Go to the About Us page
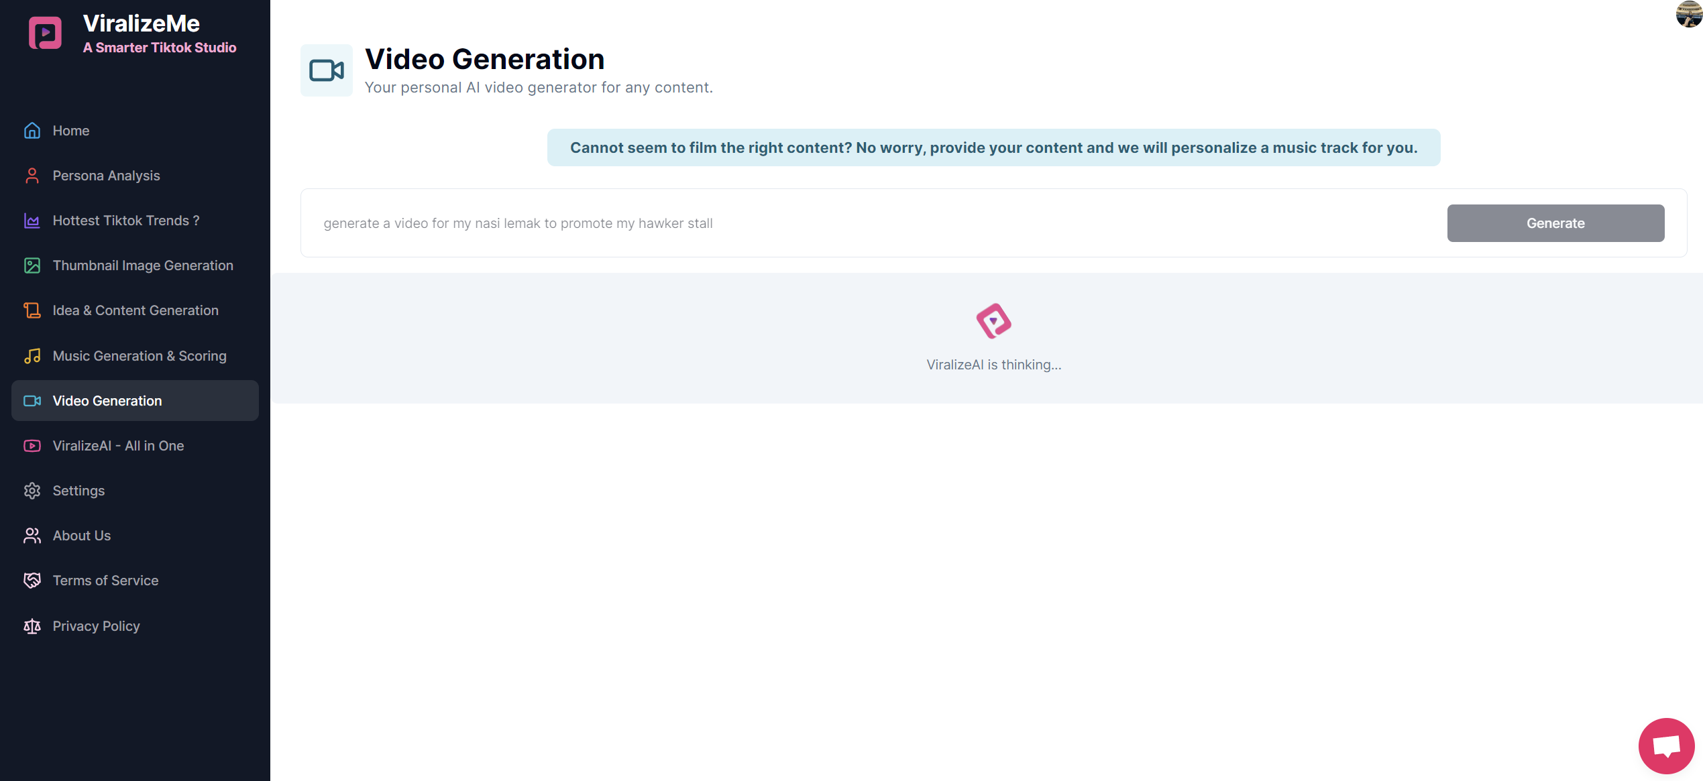 [82, 536]
